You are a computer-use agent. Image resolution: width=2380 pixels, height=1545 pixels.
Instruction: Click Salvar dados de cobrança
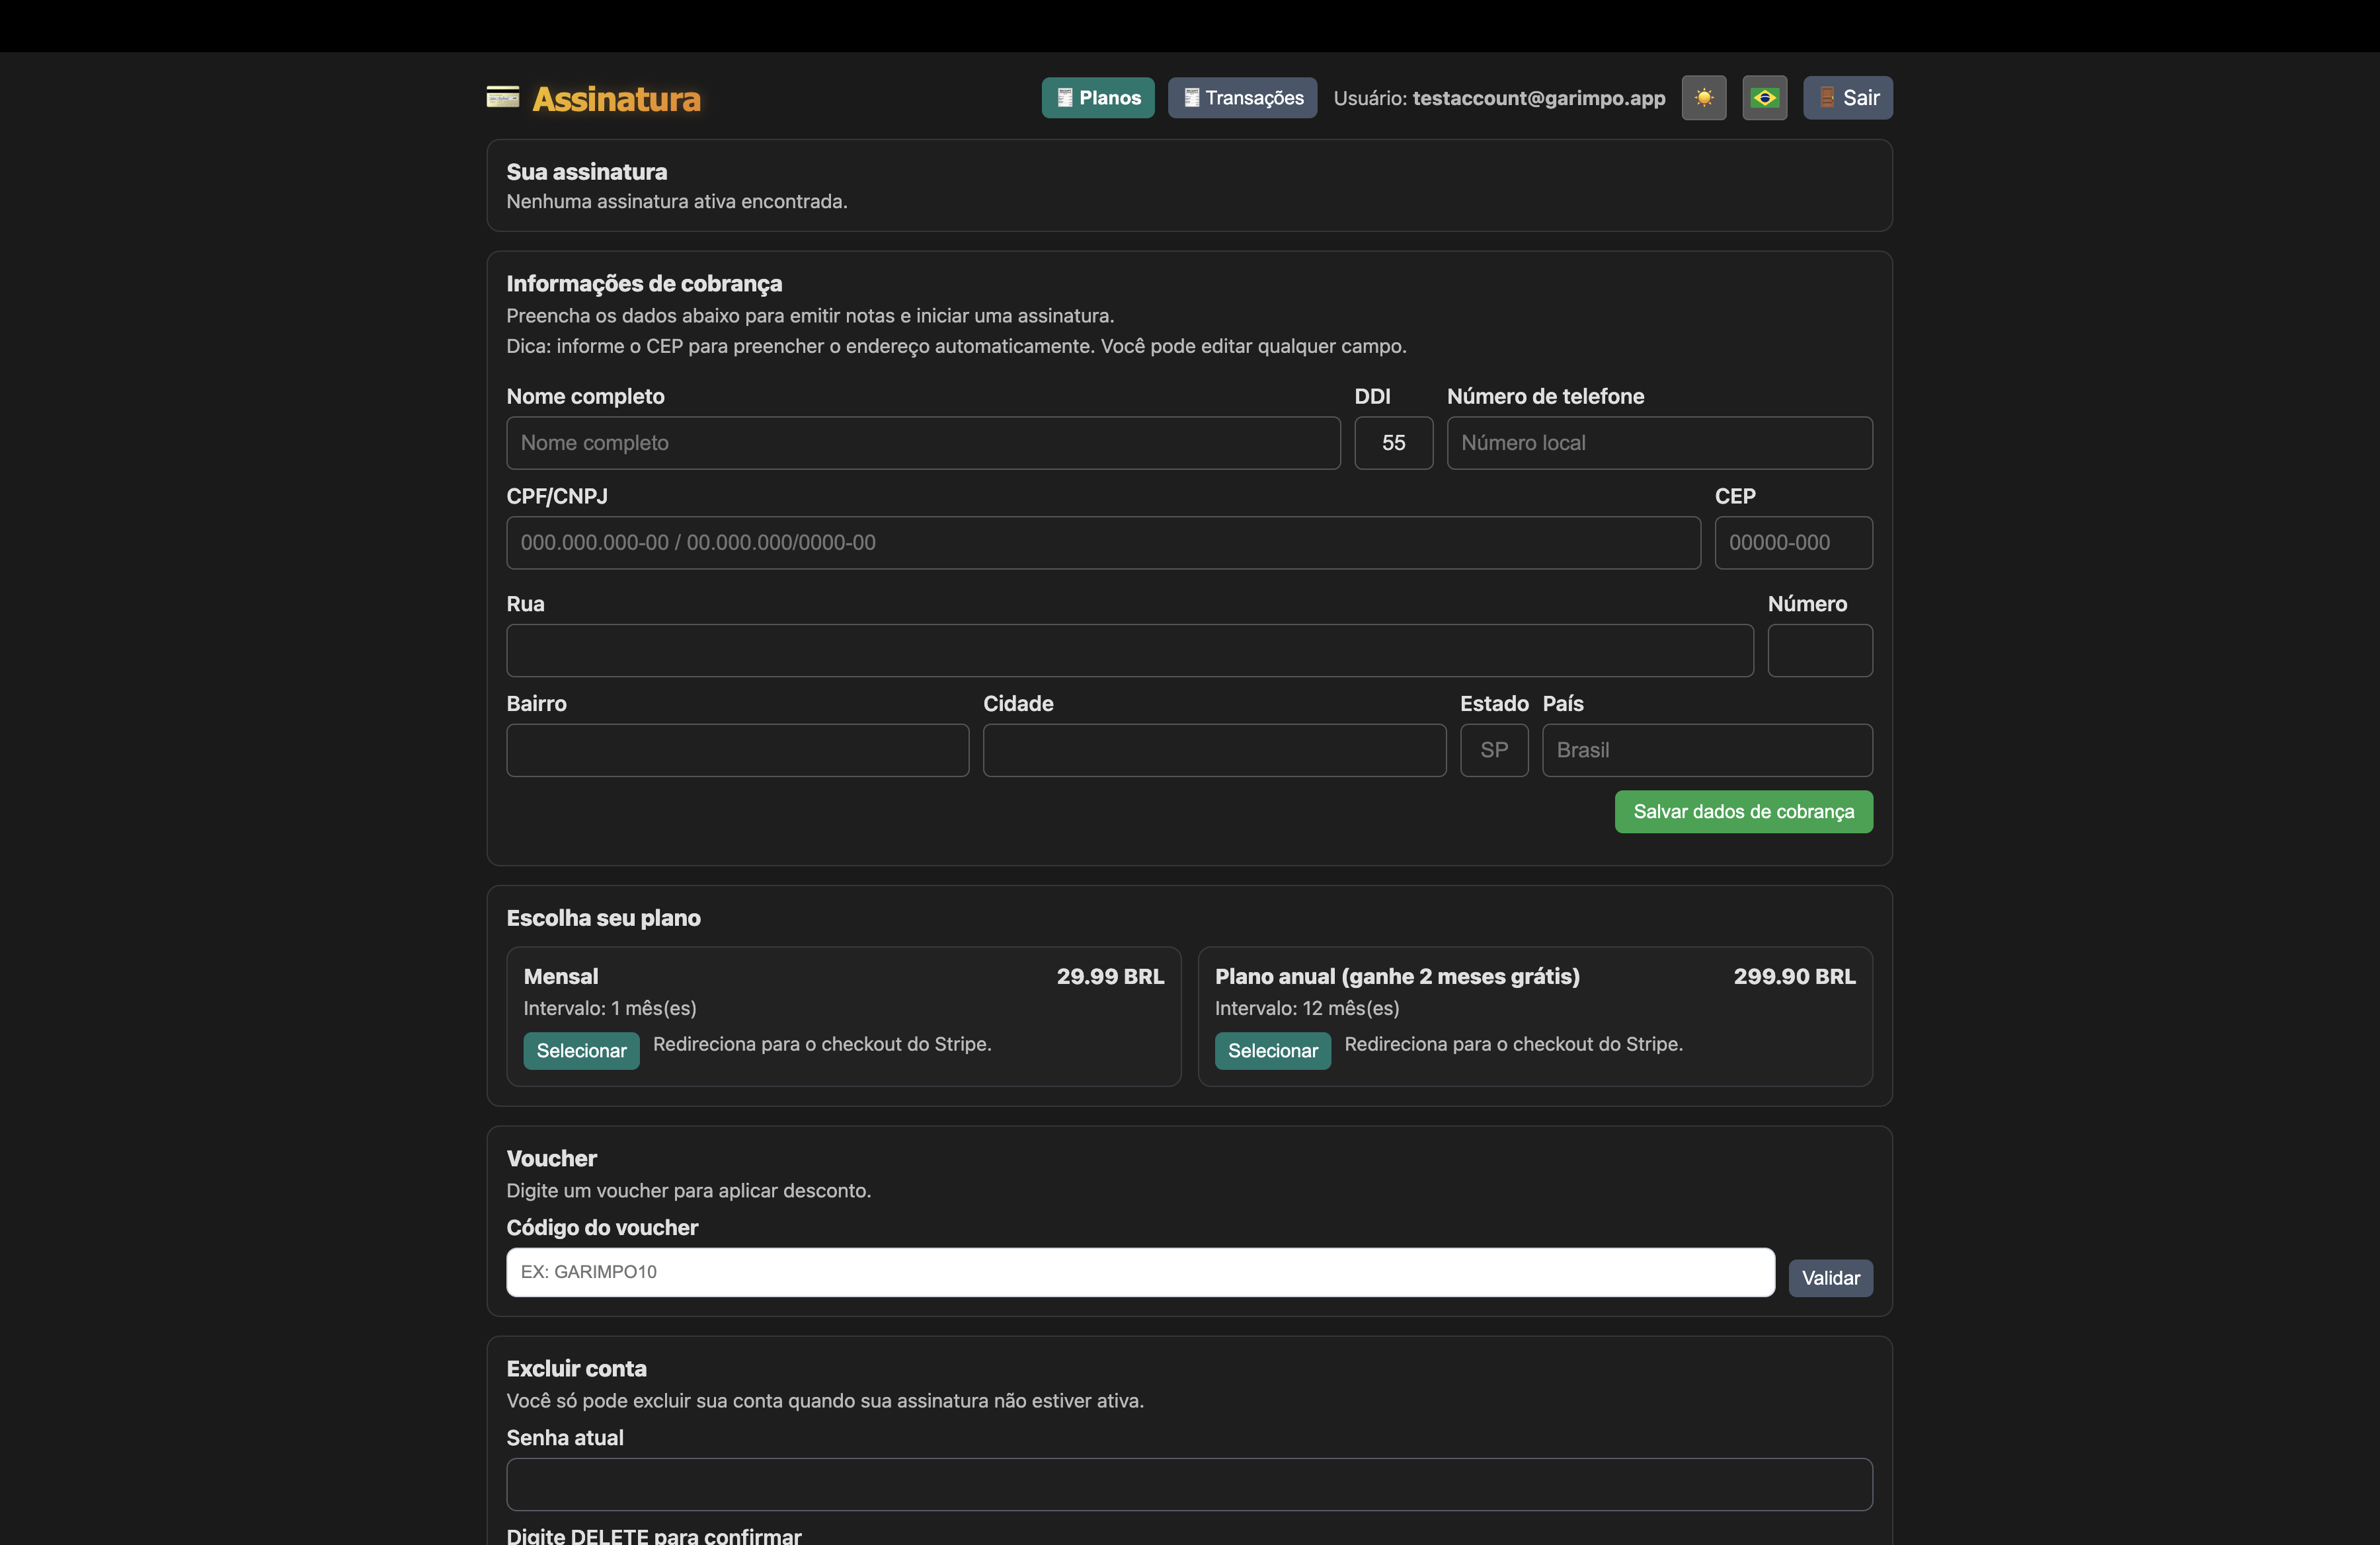click(1743, 811)
